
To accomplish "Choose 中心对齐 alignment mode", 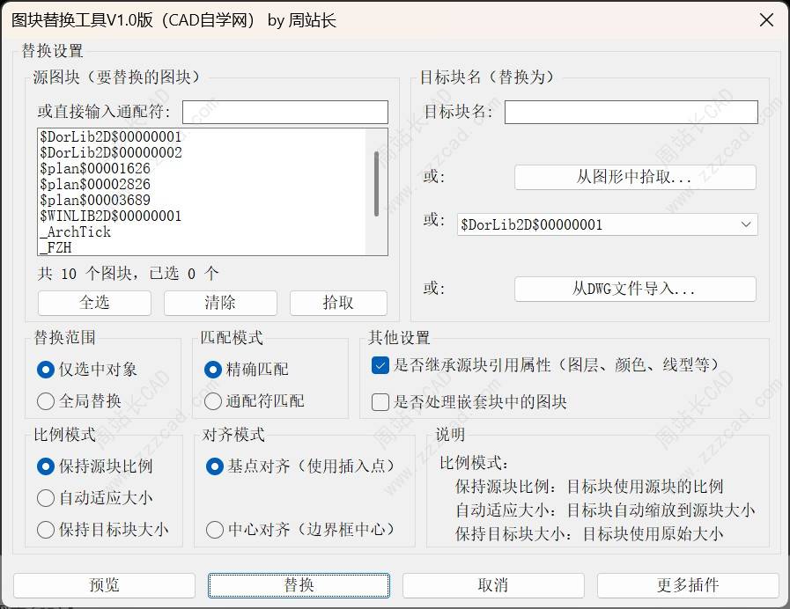I will (212, 530).
